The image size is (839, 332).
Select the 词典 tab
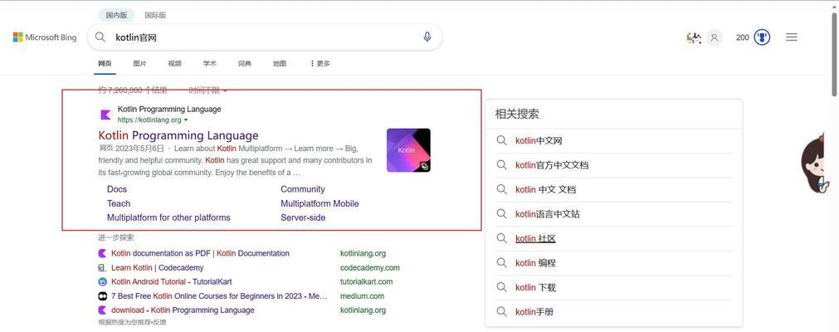245,63
